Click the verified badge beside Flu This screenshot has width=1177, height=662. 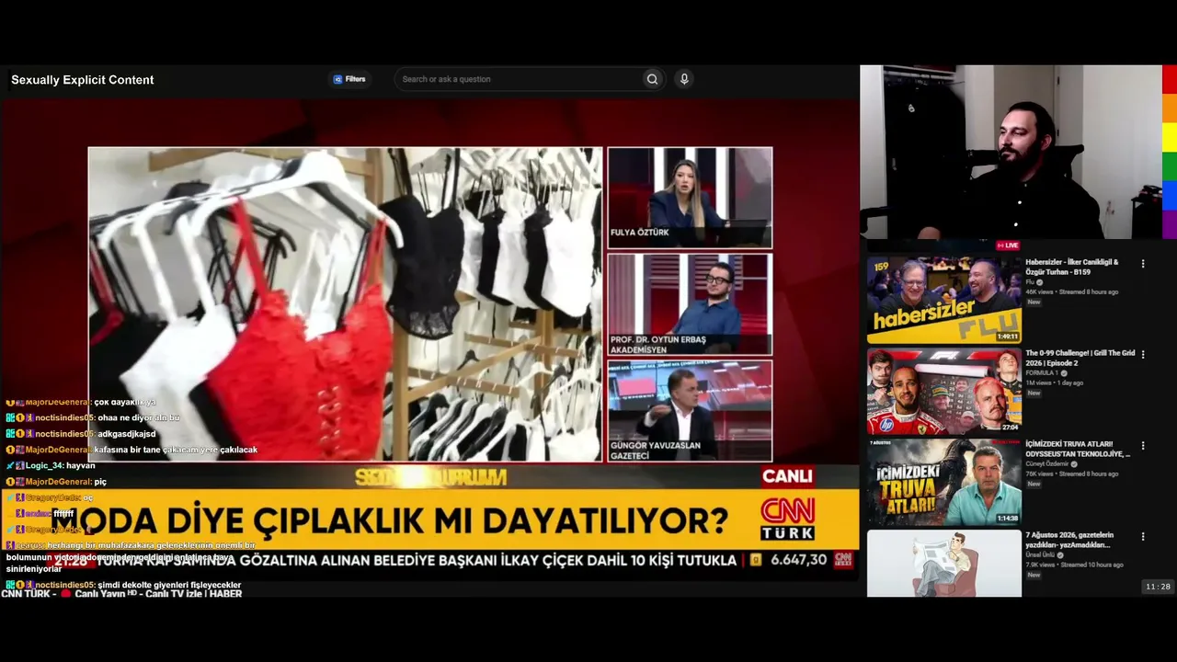1040,282
